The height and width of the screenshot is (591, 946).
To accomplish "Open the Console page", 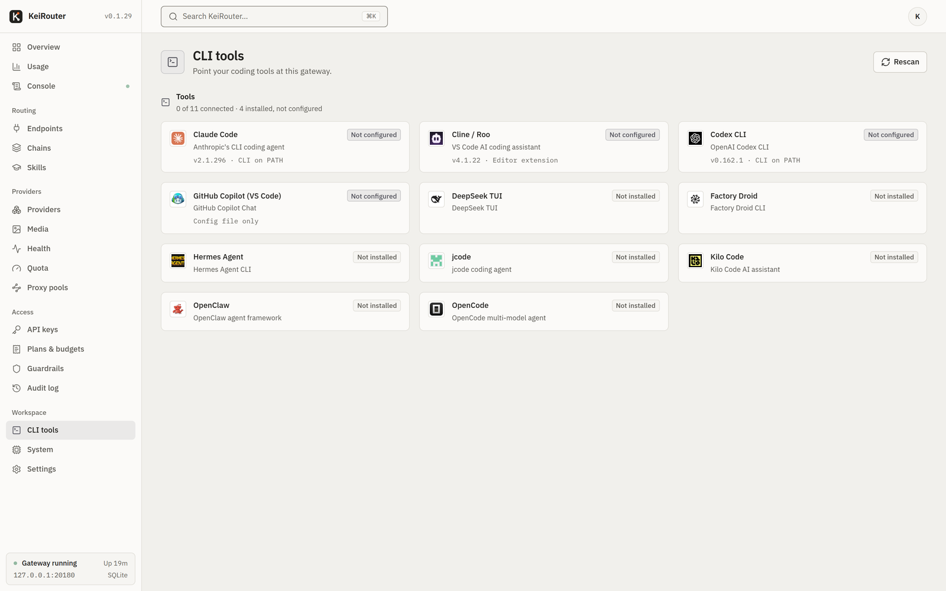I will point(70,86).
